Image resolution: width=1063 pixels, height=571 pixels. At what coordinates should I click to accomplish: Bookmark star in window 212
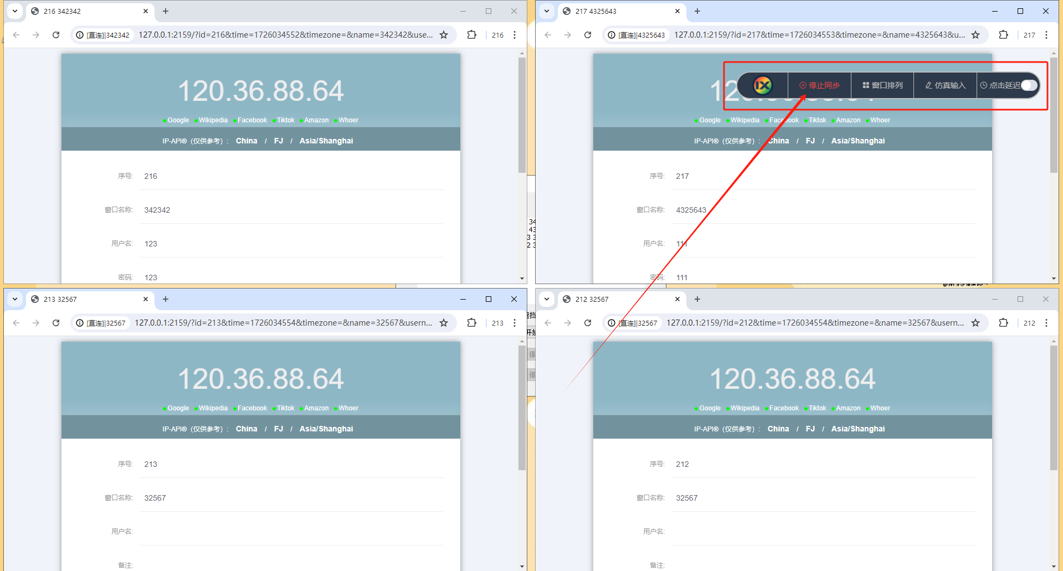975,323
